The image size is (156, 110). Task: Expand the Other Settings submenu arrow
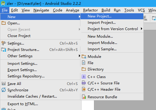pyautogui.click(x=80, y=56)
